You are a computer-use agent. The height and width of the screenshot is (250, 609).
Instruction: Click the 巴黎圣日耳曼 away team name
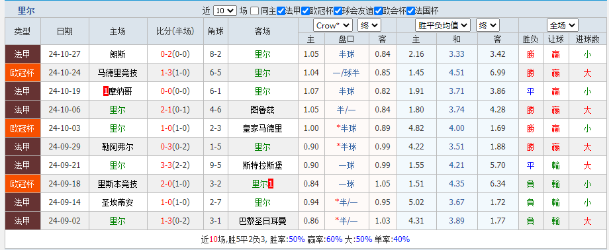tap(263, 222)
